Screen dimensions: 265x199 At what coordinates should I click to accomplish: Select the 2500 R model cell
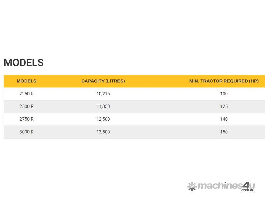click(x=26, y=106)
